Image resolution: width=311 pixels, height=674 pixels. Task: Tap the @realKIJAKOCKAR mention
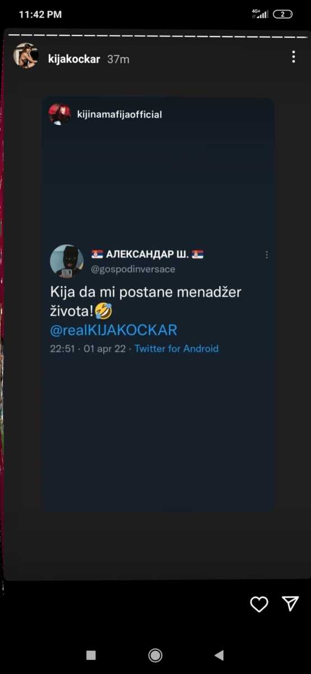point(114,329)
